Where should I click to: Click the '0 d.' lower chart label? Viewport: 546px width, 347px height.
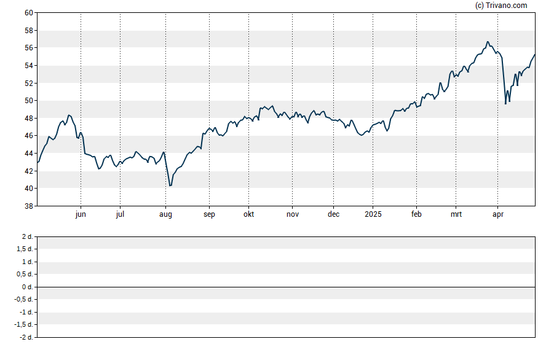(x=27, y=287)
